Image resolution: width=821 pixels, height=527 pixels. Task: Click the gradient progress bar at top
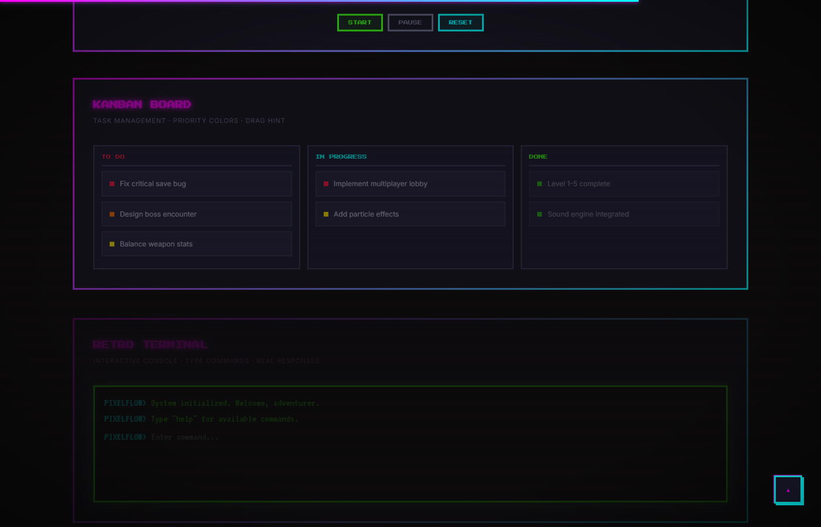pos(319,1)
